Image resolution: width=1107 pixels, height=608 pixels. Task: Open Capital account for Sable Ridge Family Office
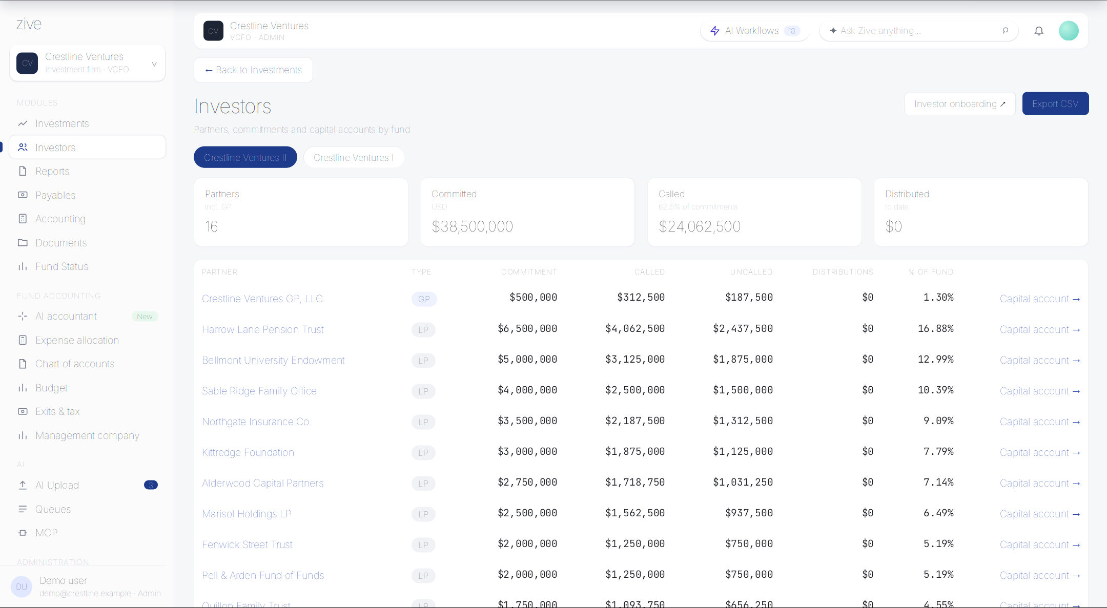point(1040,391)
